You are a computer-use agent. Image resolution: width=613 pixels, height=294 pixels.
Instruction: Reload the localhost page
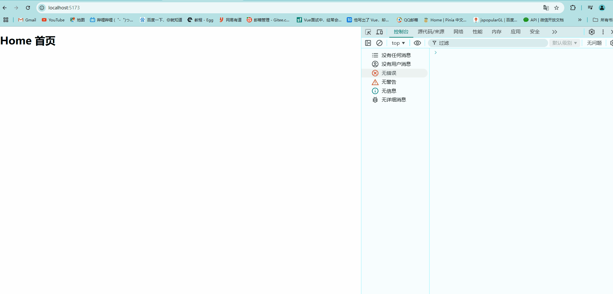click(28, 8)
